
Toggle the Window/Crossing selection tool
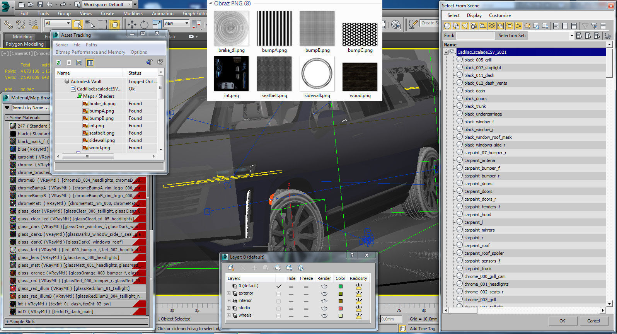115,24
